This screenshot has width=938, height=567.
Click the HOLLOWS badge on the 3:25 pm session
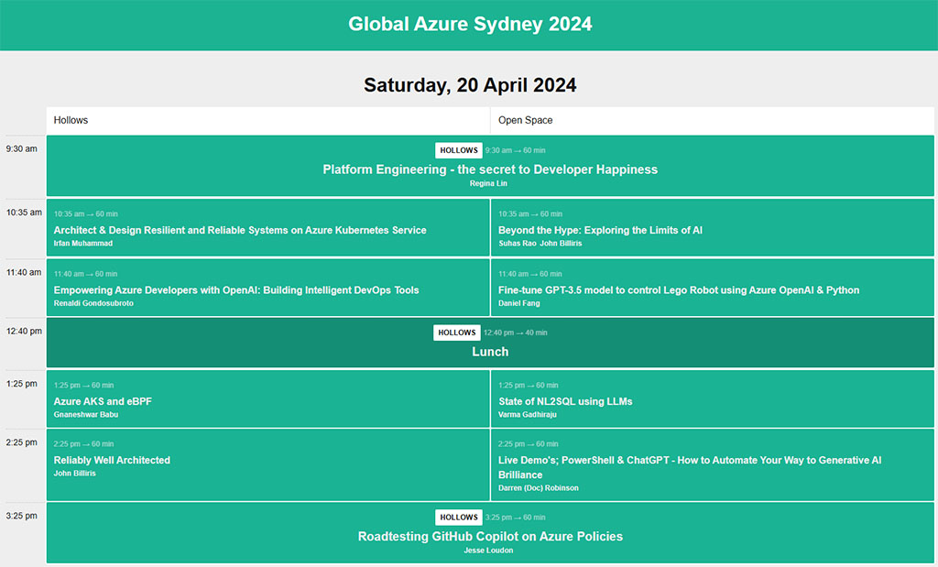point(459,518)
